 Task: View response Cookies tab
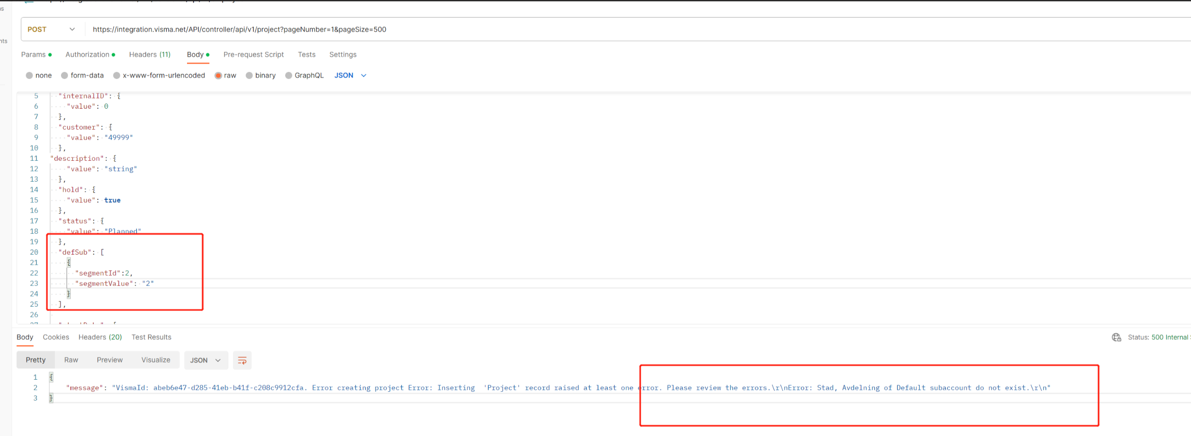(x=56, y=337)
